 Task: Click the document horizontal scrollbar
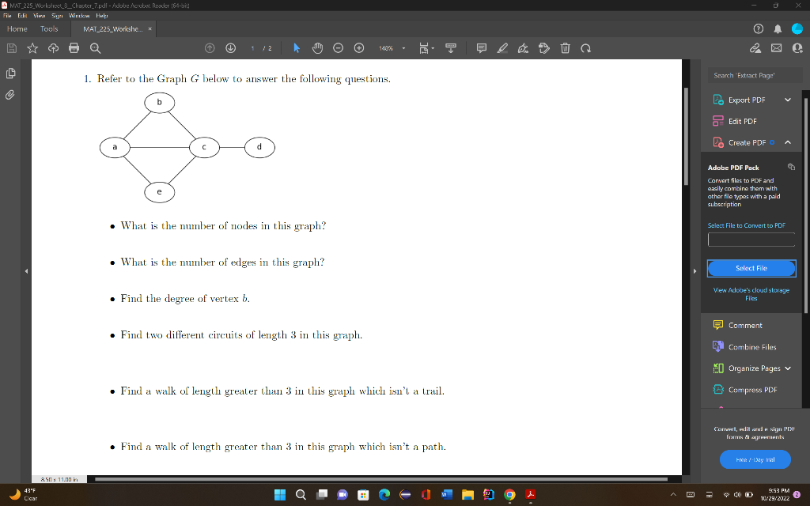[381, 479]
